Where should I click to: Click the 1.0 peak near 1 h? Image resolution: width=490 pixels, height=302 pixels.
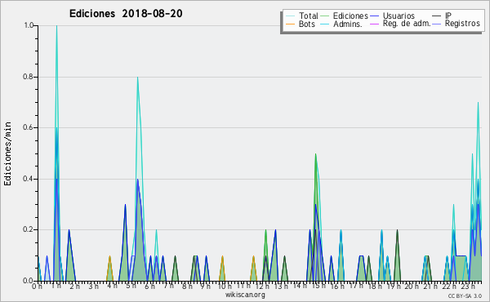point(56,26)
